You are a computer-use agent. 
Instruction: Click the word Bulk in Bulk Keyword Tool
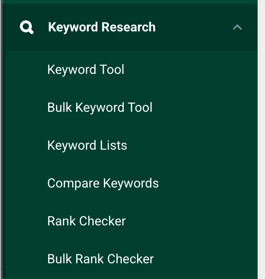(60, 107)
